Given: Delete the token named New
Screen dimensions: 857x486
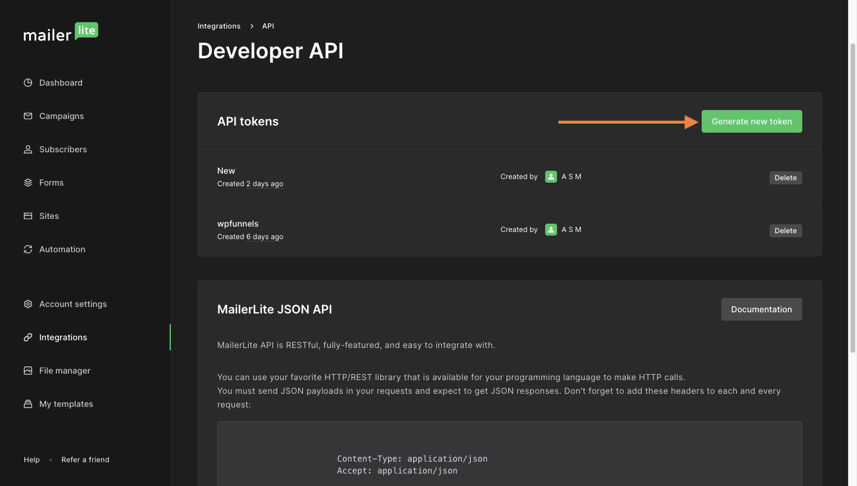Looking at the screenshot, I should click(786, 178).
